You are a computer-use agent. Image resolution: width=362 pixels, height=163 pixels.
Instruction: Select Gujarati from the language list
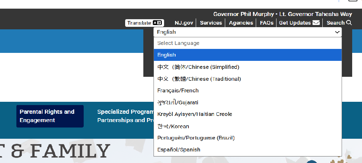point(247,103)
